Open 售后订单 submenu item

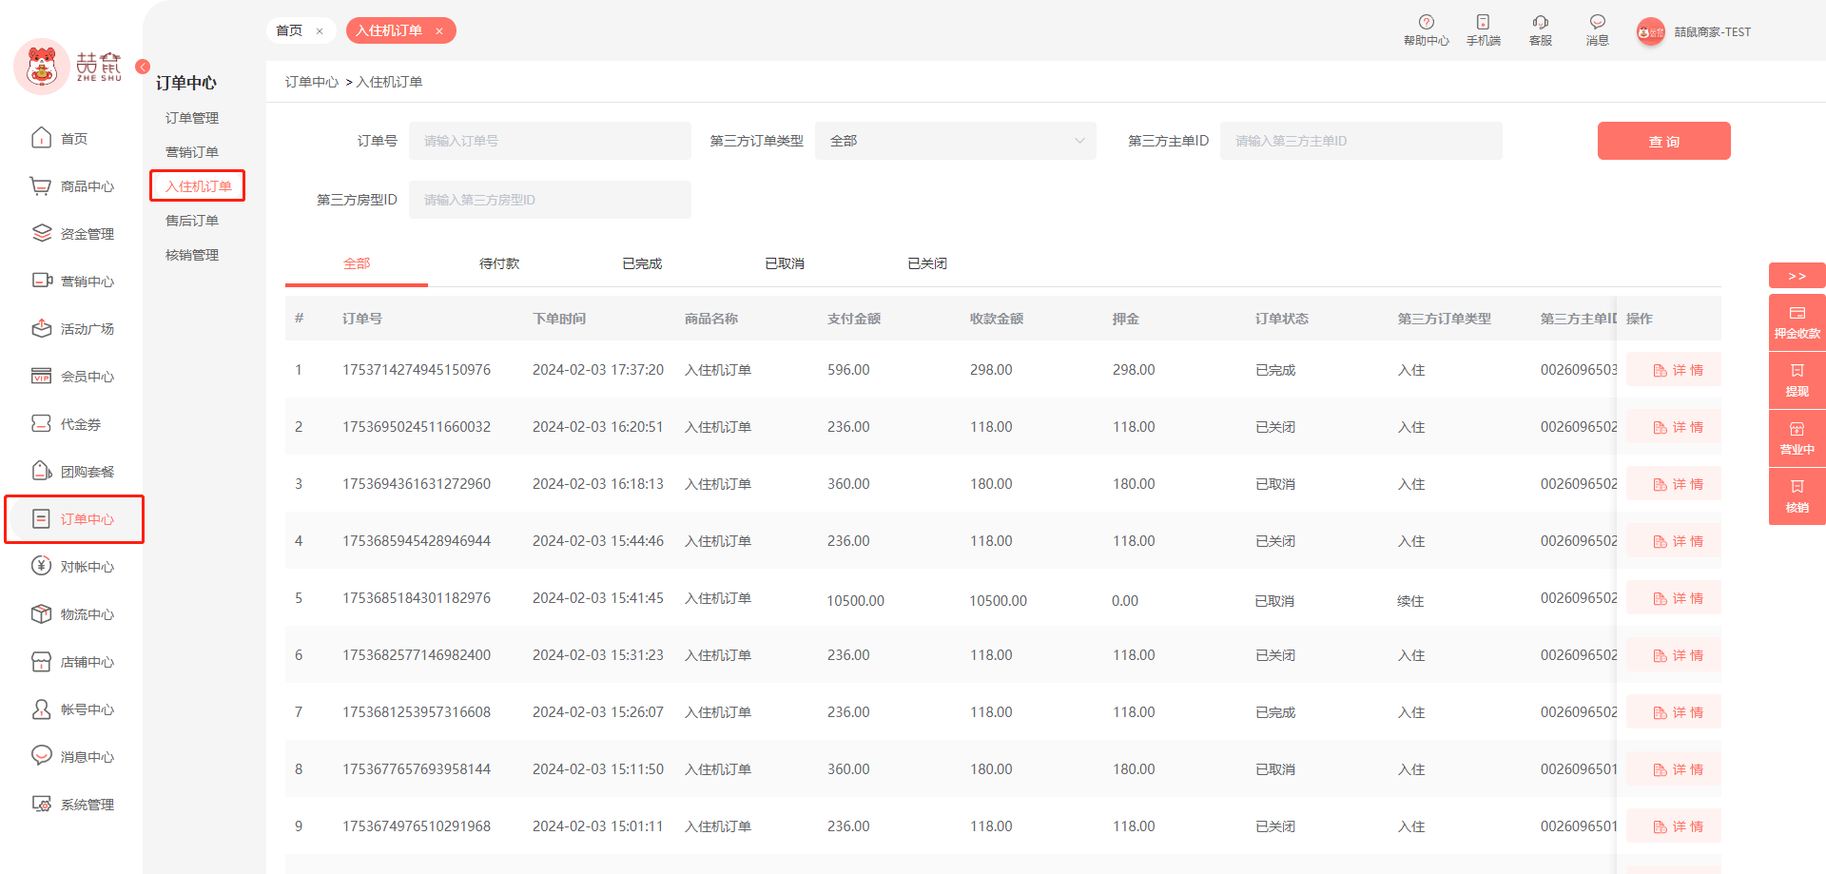coord(192,221)
